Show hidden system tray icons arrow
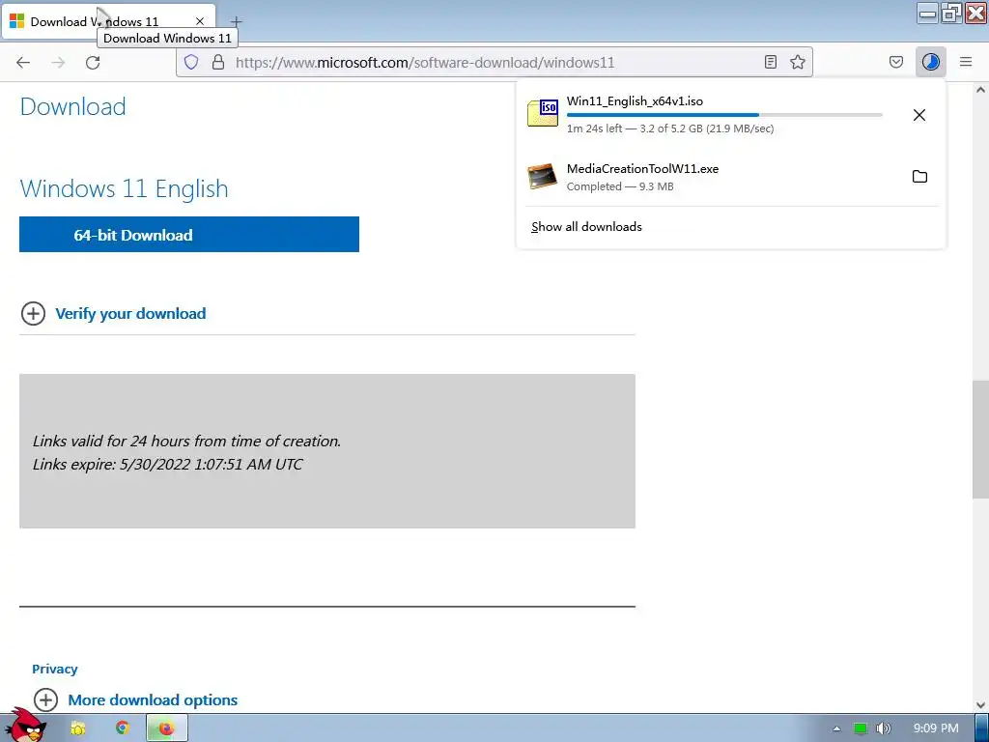Viewport: 989px width, 742px height. pos(837,728)
